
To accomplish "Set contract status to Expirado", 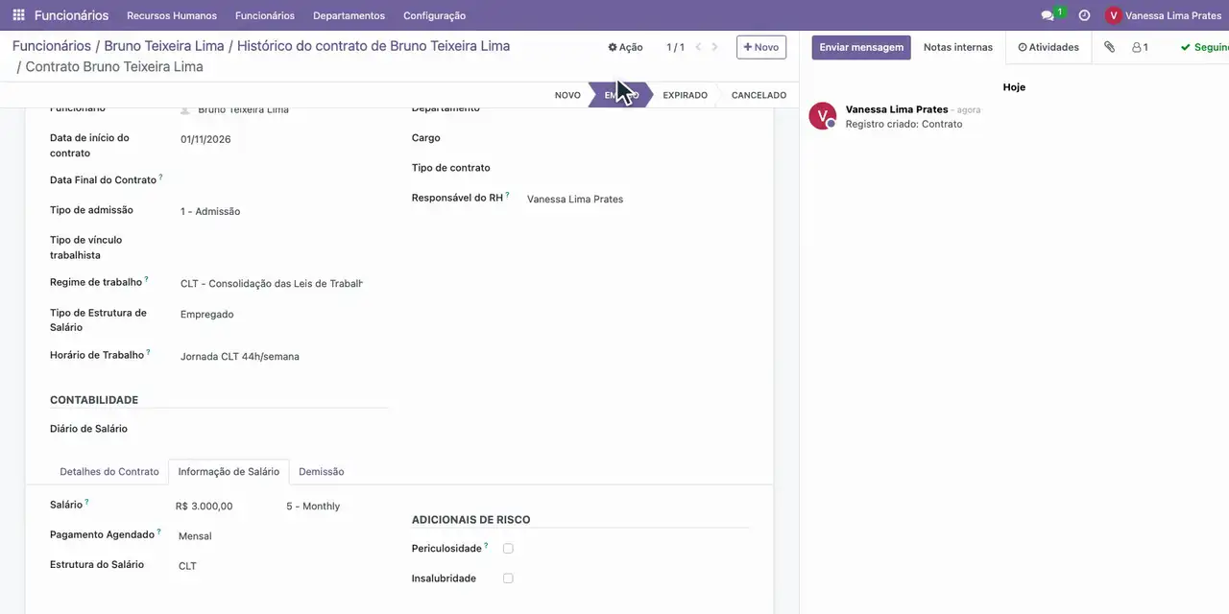I will pyautogui.click(x=685, y=95).
